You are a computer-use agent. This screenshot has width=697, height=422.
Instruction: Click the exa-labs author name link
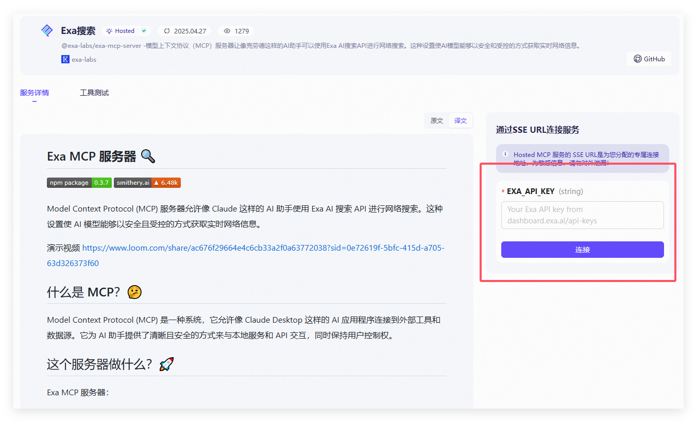84,59
